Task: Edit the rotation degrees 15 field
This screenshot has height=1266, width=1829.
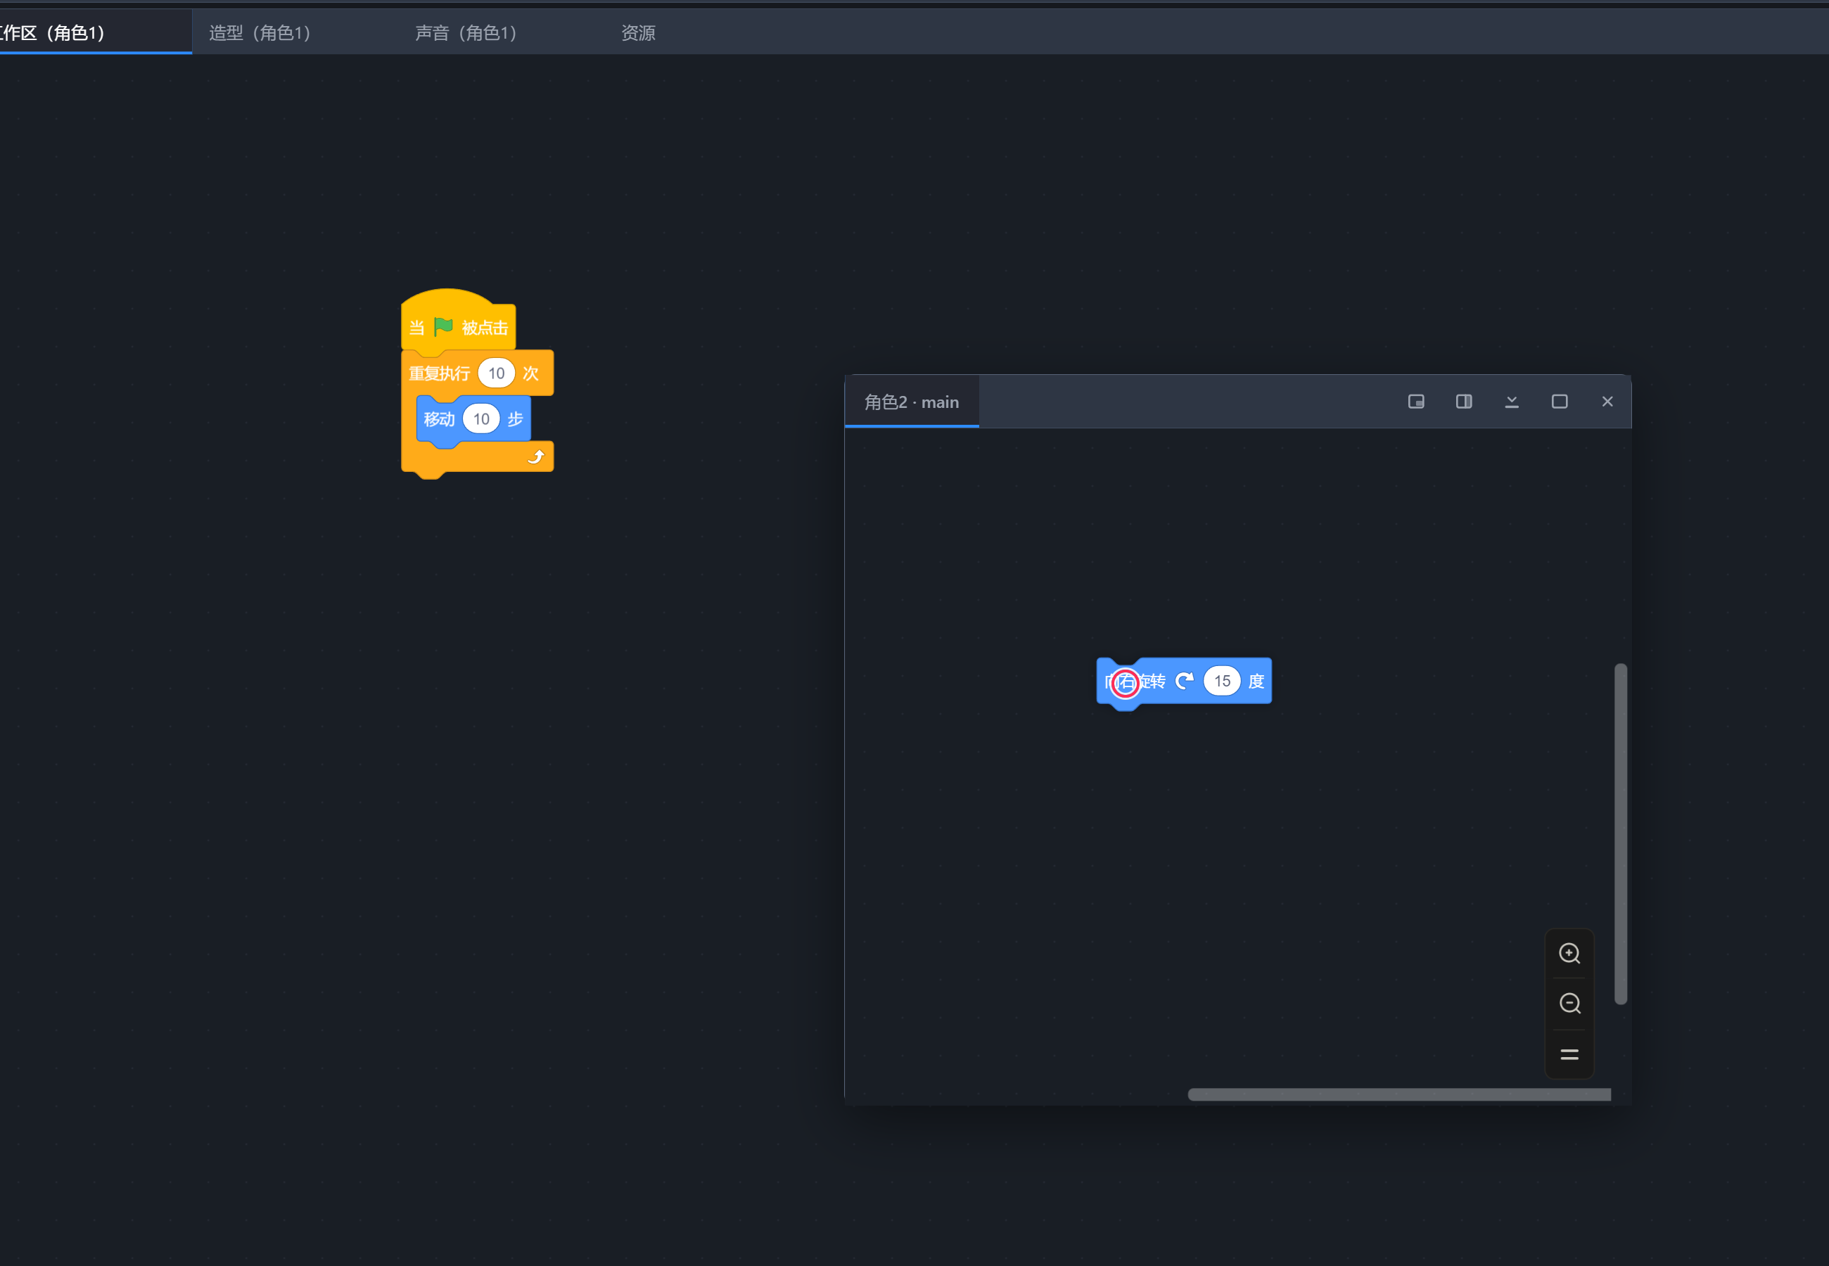Action: click(1222, 681)
